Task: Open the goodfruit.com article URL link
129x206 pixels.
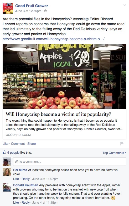Action: point(54,39)
